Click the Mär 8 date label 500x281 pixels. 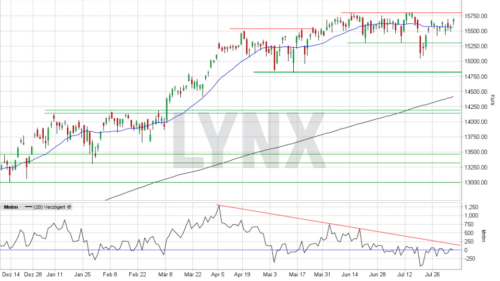click(x=166, y=273)
